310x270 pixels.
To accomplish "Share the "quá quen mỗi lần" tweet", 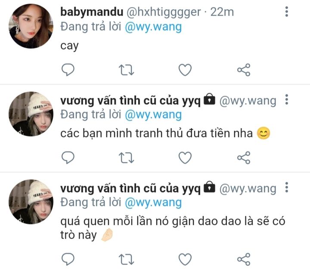I will tap(244, 259).
